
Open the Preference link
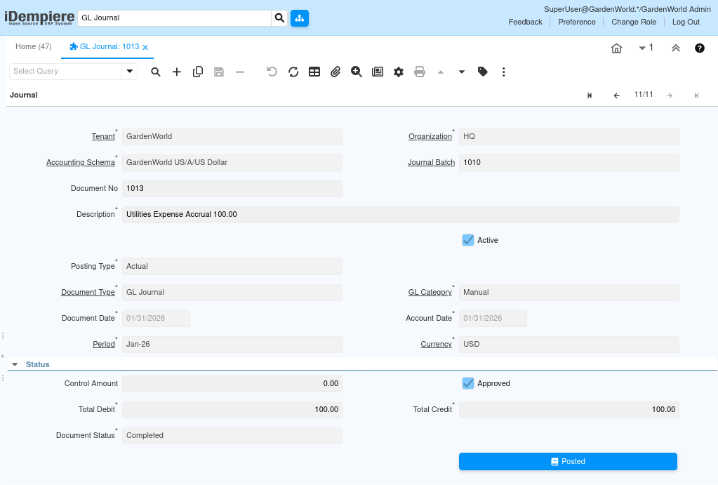tap(576, 22)
